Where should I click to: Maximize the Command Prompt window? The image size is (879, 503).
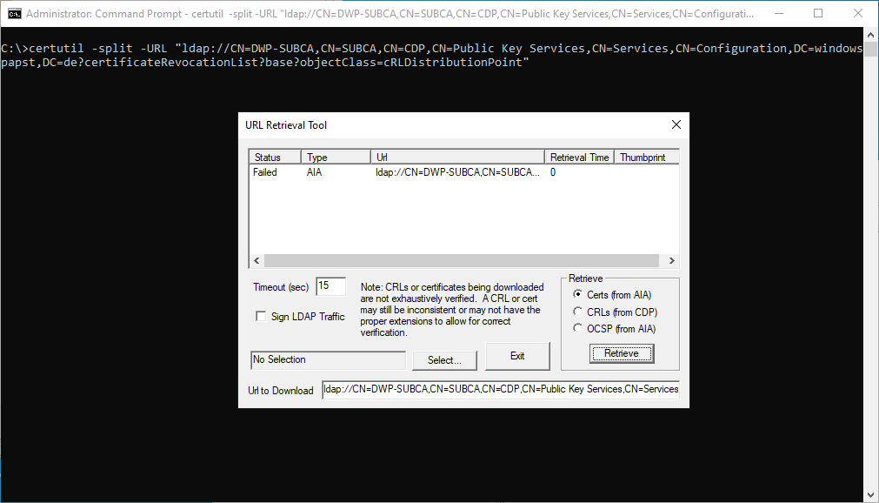pyautogui.click(x=818, y=14)
